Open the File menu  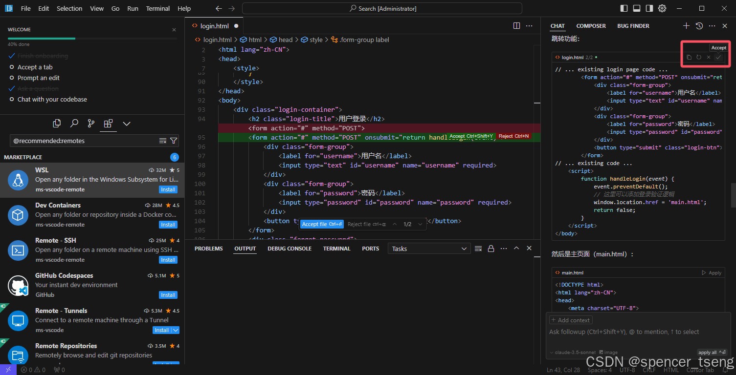click(x=26, y=8)
